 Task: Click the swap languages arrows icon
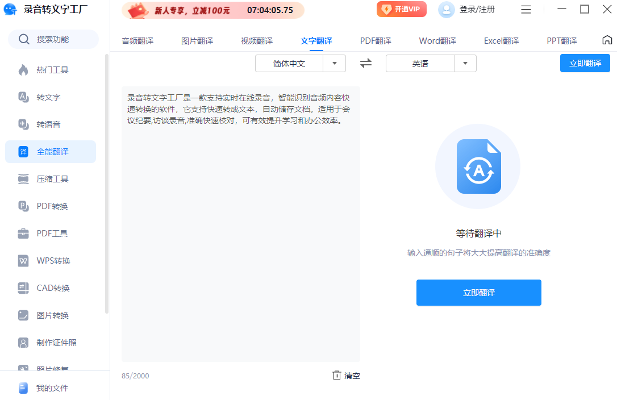point(366,64)
